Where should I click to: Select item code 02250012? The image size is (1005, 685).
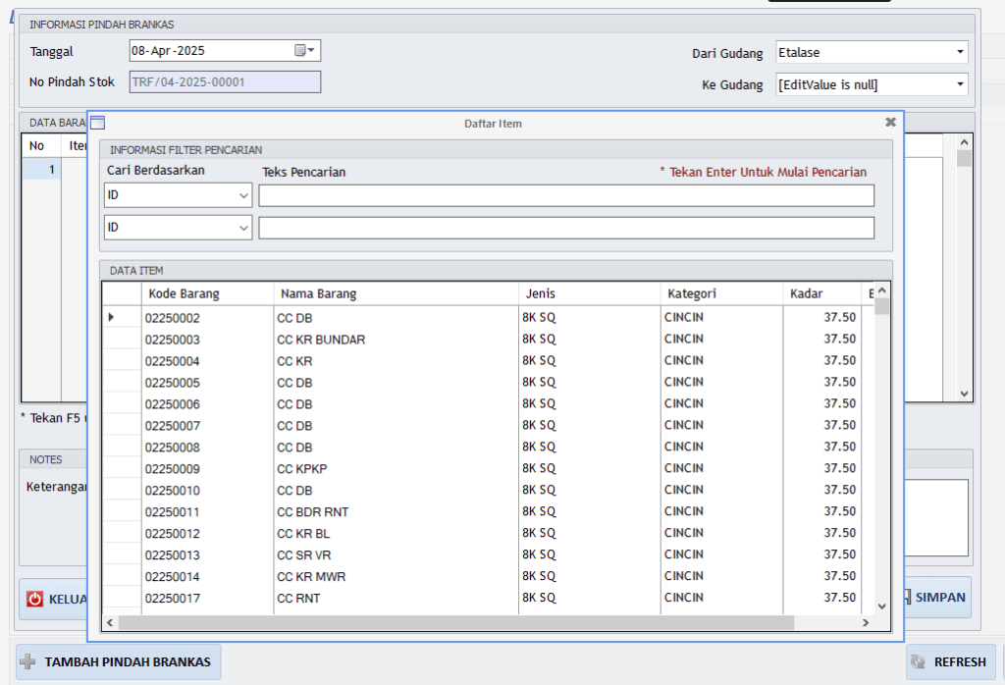[173, 534]
